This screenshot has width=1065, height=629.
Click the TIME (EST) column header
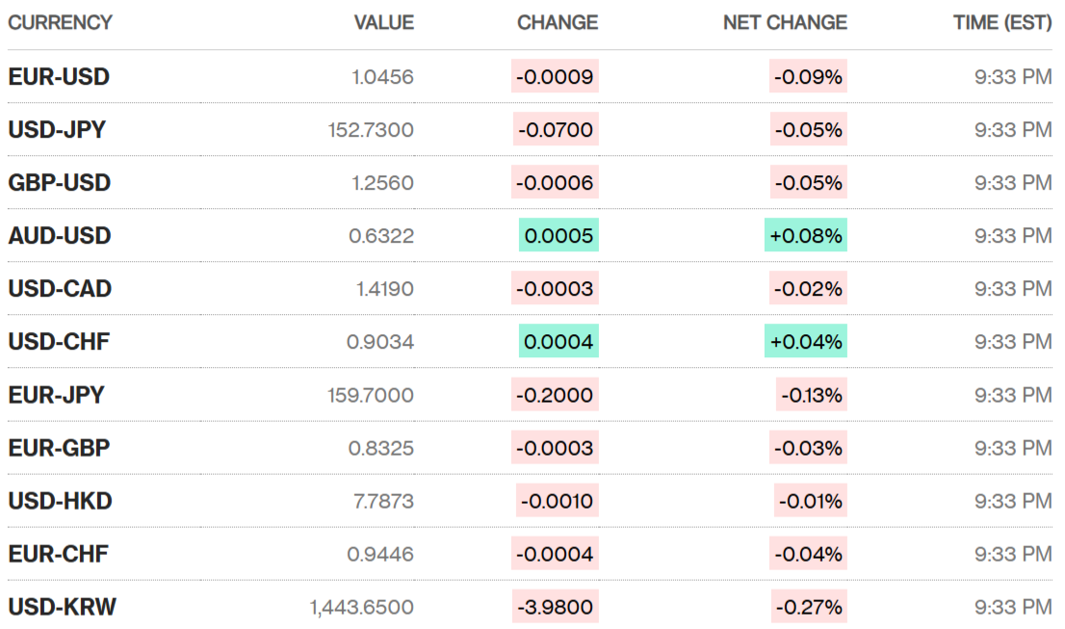point(1001,22)
